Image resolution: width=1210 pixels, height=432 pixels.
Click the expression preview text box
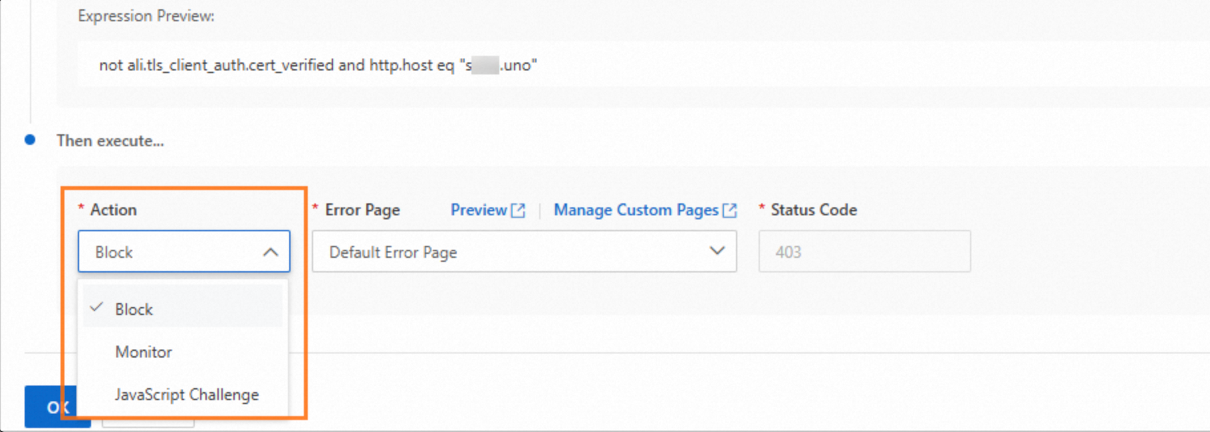(x=642, y=64)
